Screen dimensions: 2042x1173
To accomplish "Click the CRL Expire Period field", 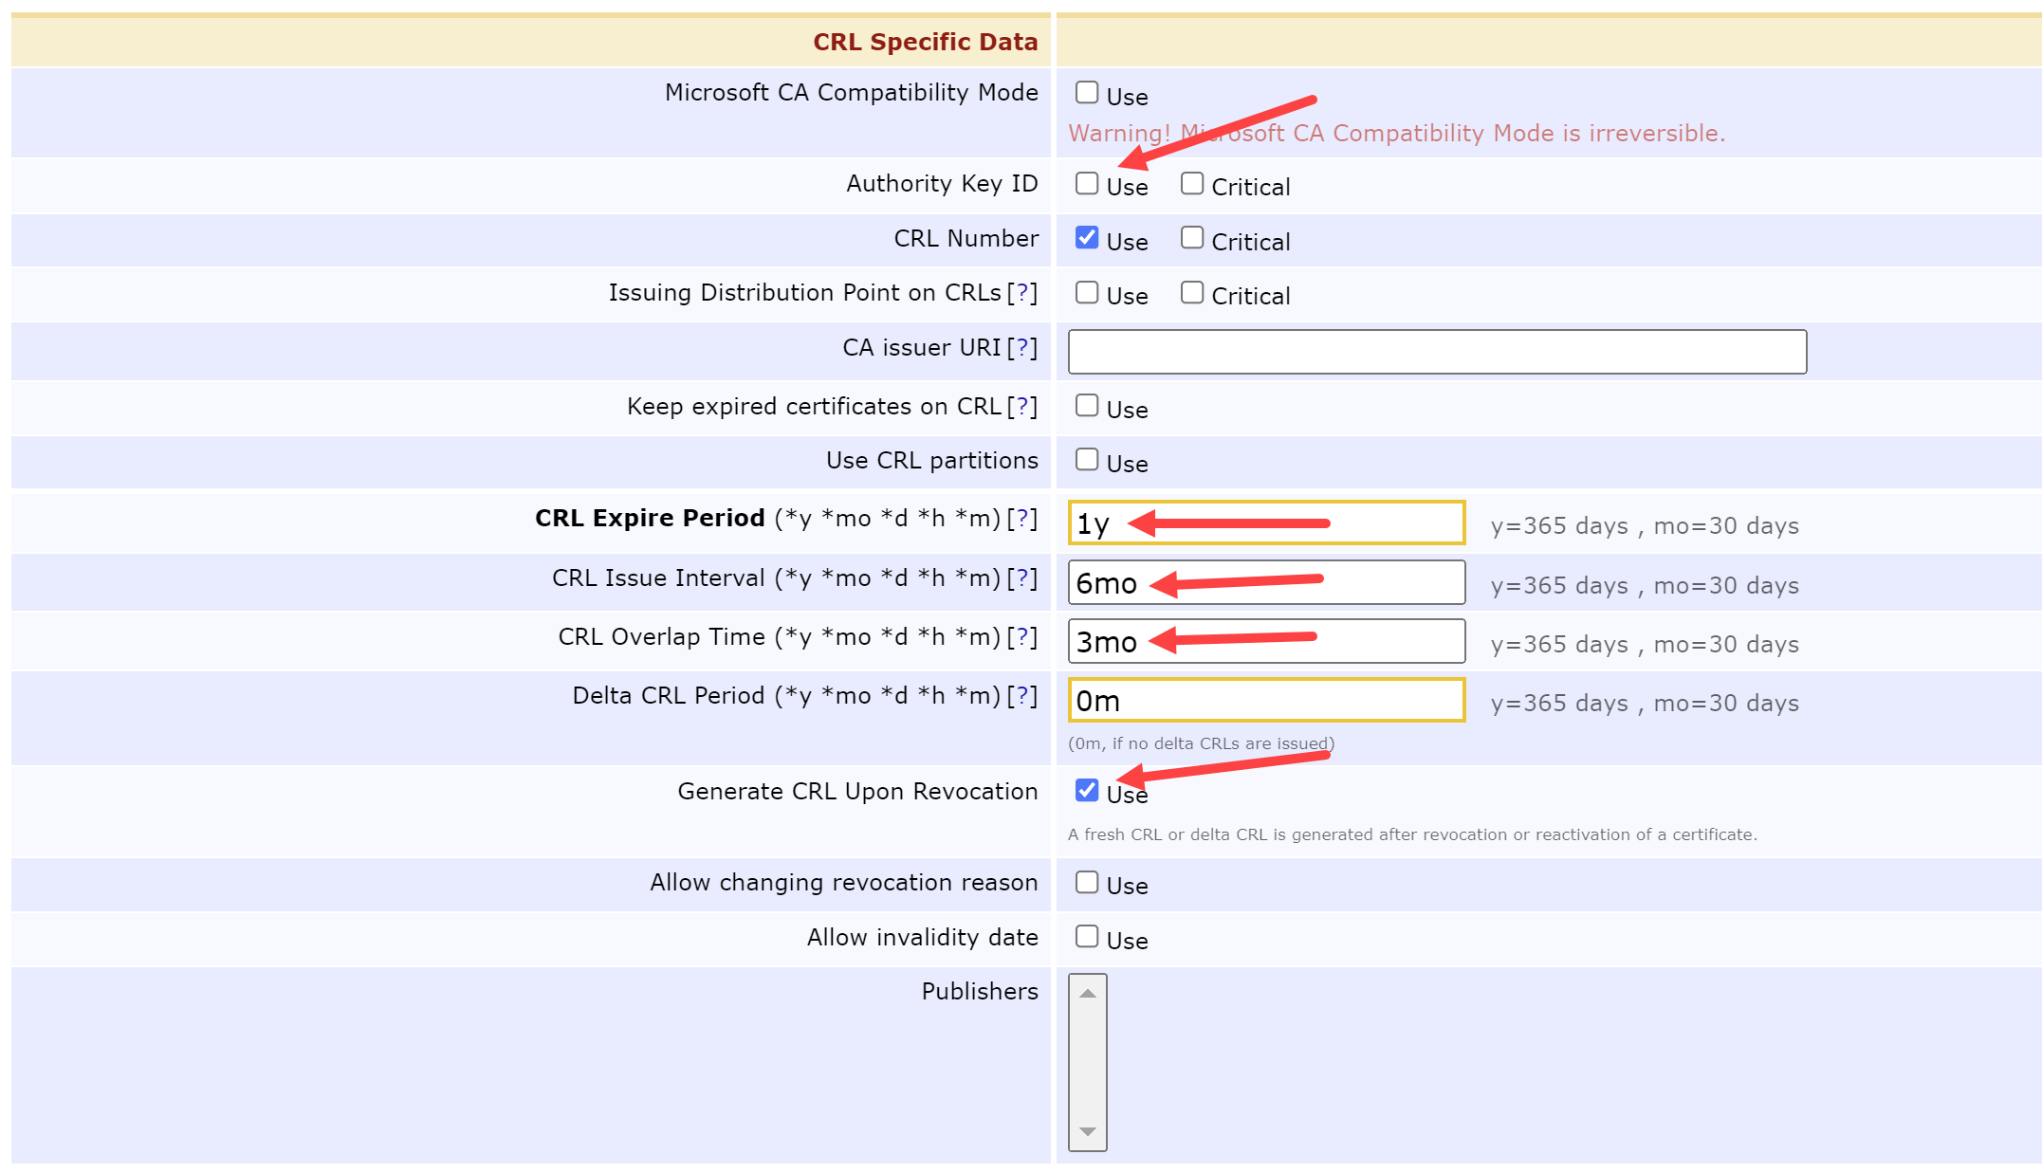I will click(1266, 523).
